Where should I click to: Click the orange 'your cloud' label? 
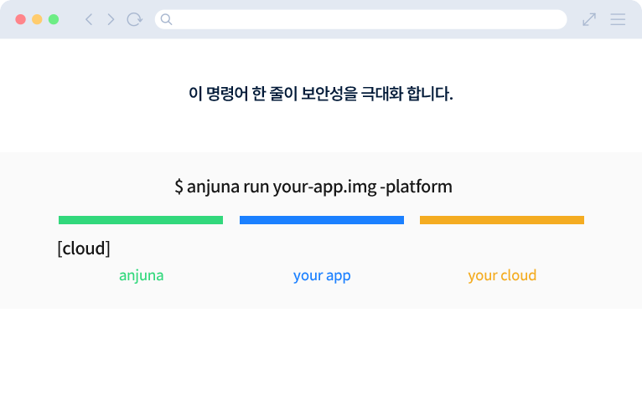502,276
